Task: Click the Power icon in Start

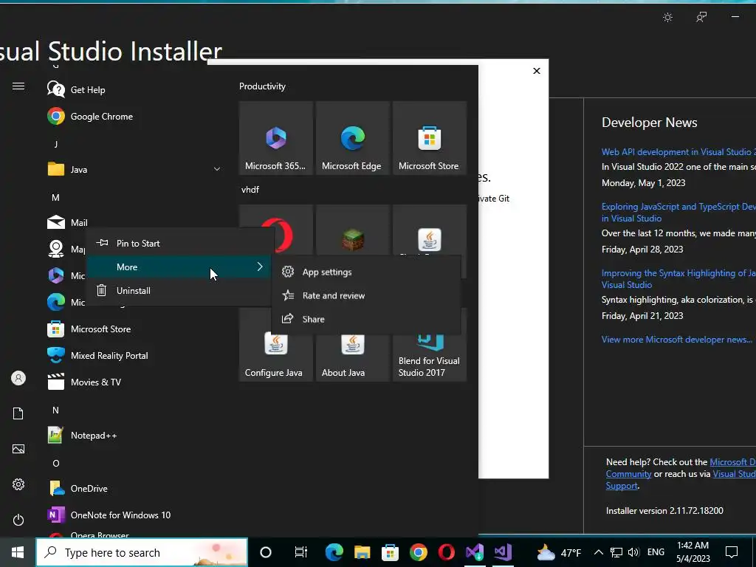Action: coord(18,520)
